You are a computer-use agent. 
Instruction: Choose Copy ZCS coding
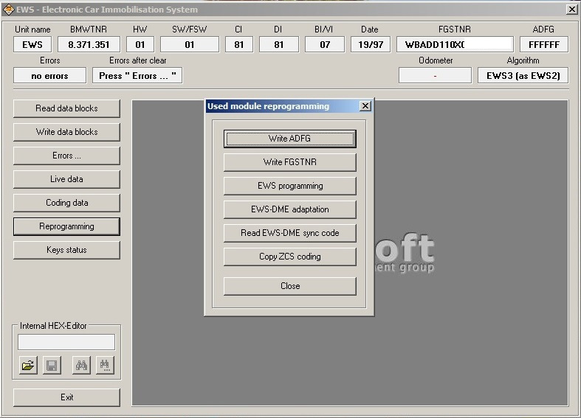point(289,257)
